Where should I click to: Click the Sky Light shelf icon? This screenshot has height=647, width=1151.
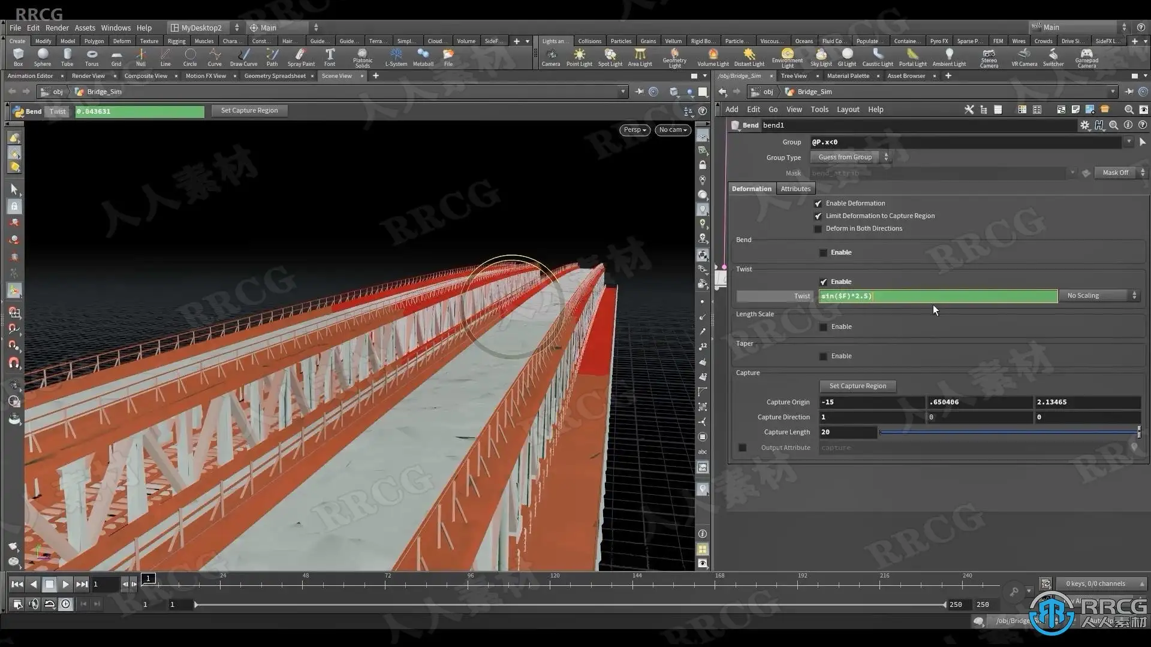tap(821, 57)
